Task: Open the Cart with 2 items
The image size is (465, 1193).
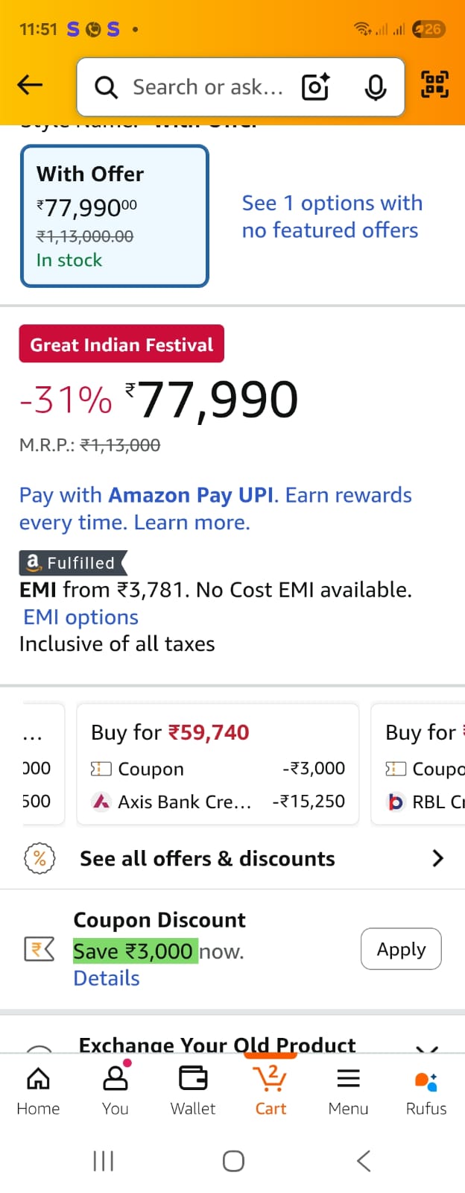Action: [271, 1089]
